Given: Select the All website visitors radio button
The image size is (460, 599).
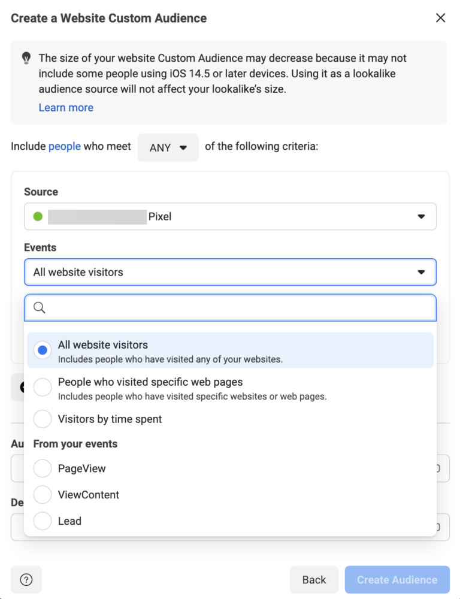Looking at the screenshot, I should (42, 350).
